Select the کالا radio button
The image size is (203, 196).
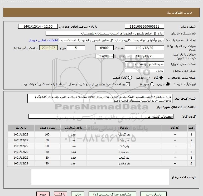161,78
